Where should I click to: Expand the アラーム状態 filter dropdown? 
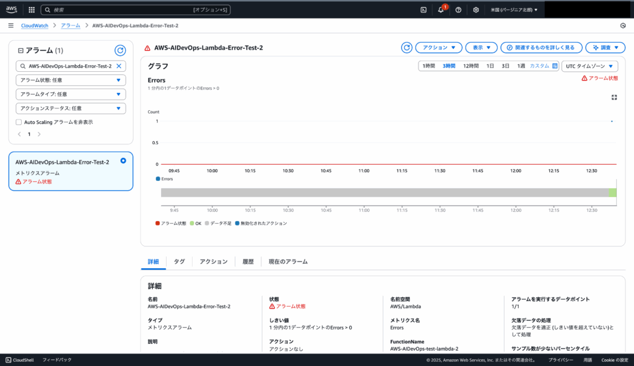[71, 80]
